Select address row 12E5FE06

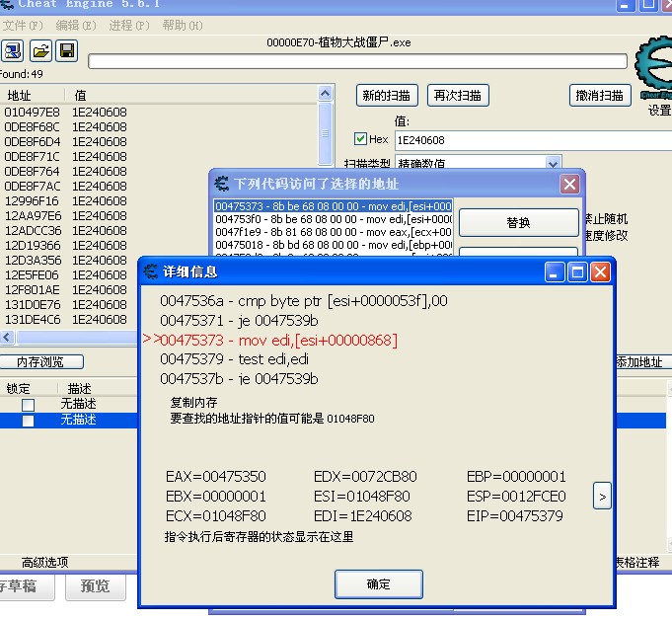pyautogui.click(x=68, y=274)
